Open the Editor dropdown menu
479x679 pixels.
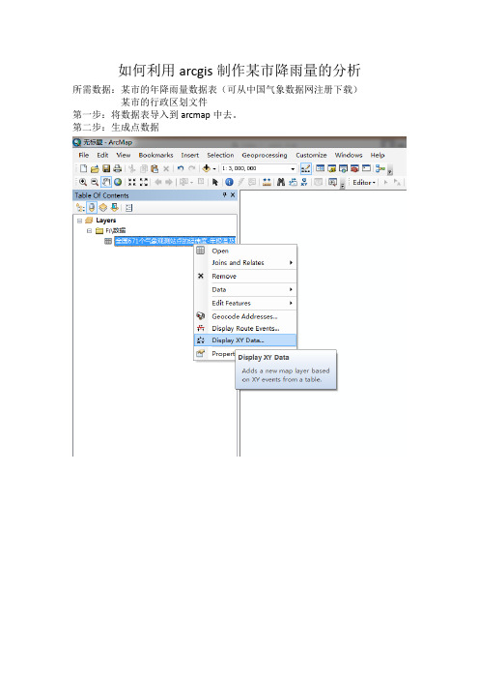click(364, 182)
